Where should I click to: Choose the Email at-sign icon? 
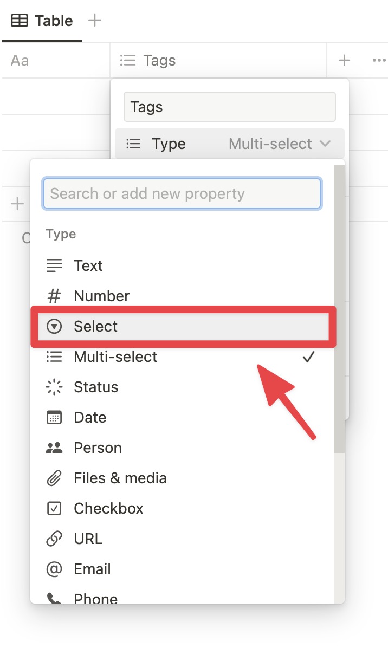point(54,569)
